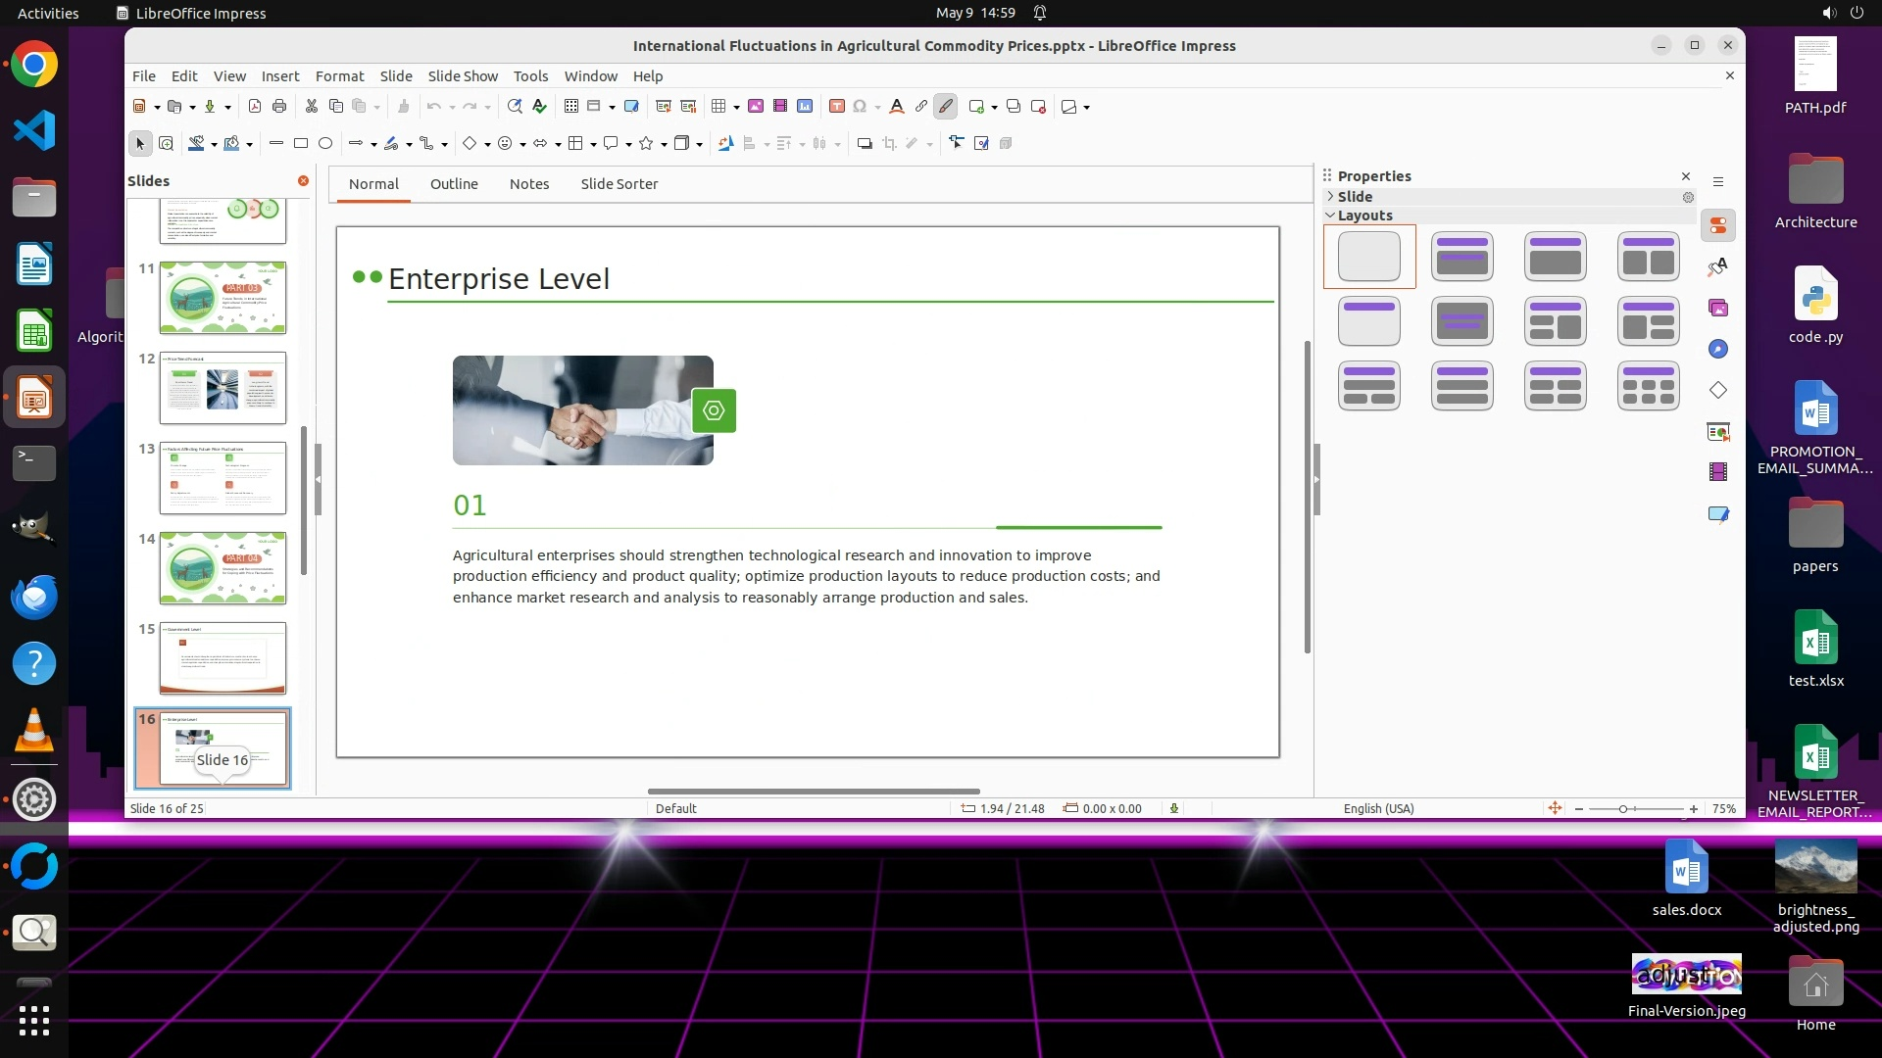Viewport: 1882px width, 1058px height.
Task: Insert a chart using the toolbar icon
Action: pos(805,107)
